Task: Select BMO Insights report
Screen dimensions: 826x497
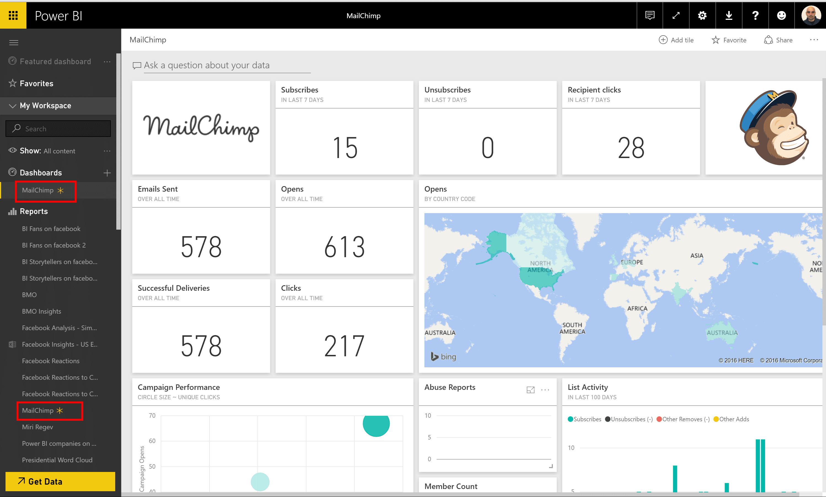Action: (x=42, y=311)
